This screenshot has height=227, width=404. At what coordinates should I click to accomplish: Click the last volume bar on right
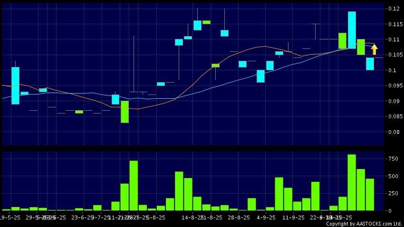[x=370, y=195]
